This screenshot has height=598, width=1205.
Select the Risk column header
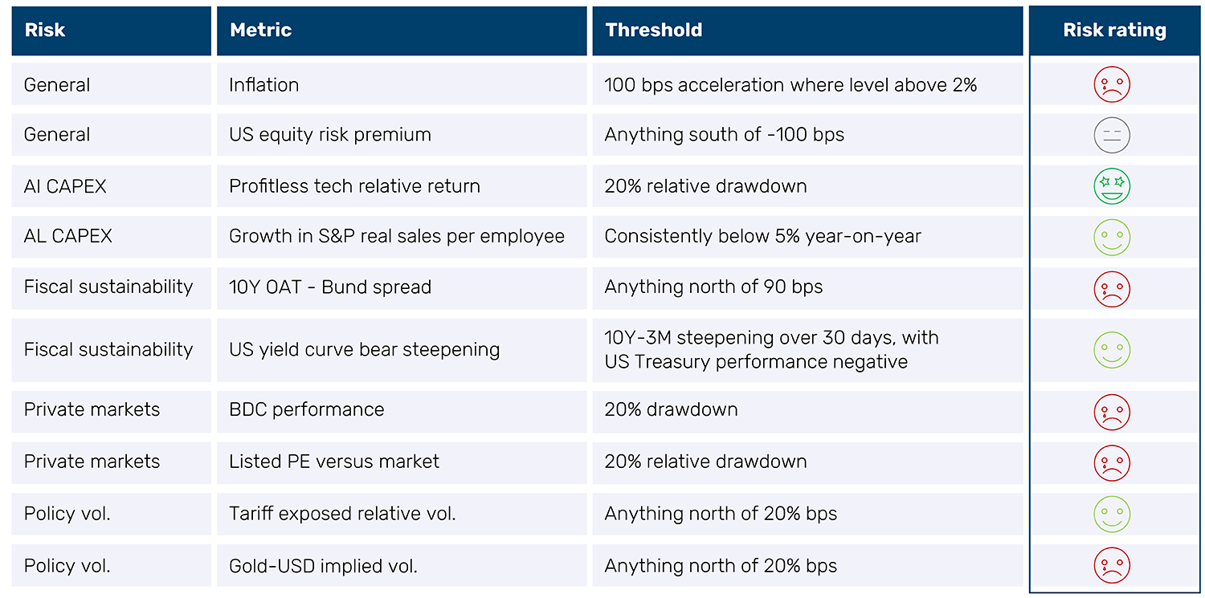tap(45, 31)
